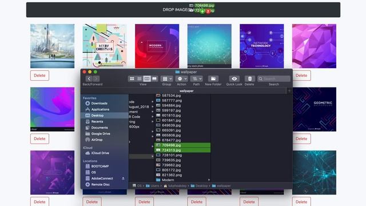Open Remote Disc in sidebar
The height and width of the screenshot is (206, 366).
(x=105, y=184)
